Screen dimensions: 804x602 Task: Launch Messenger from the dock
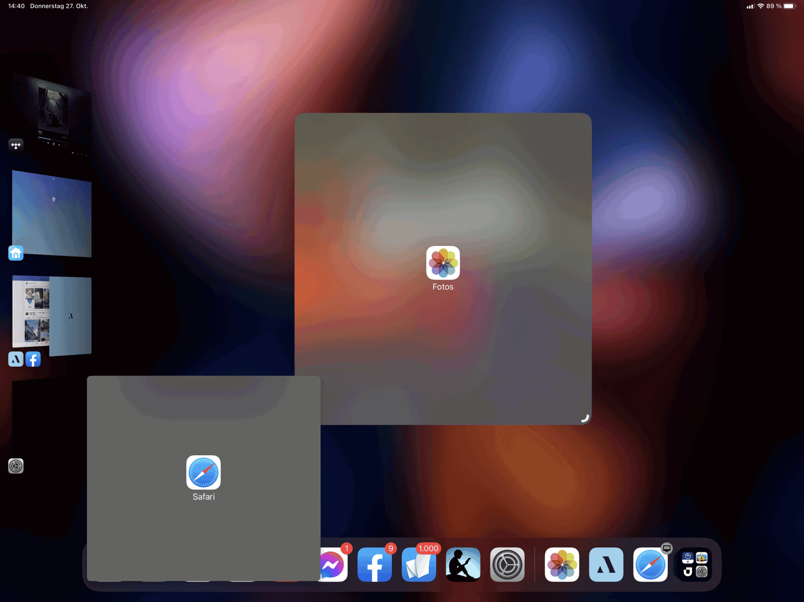334,565
